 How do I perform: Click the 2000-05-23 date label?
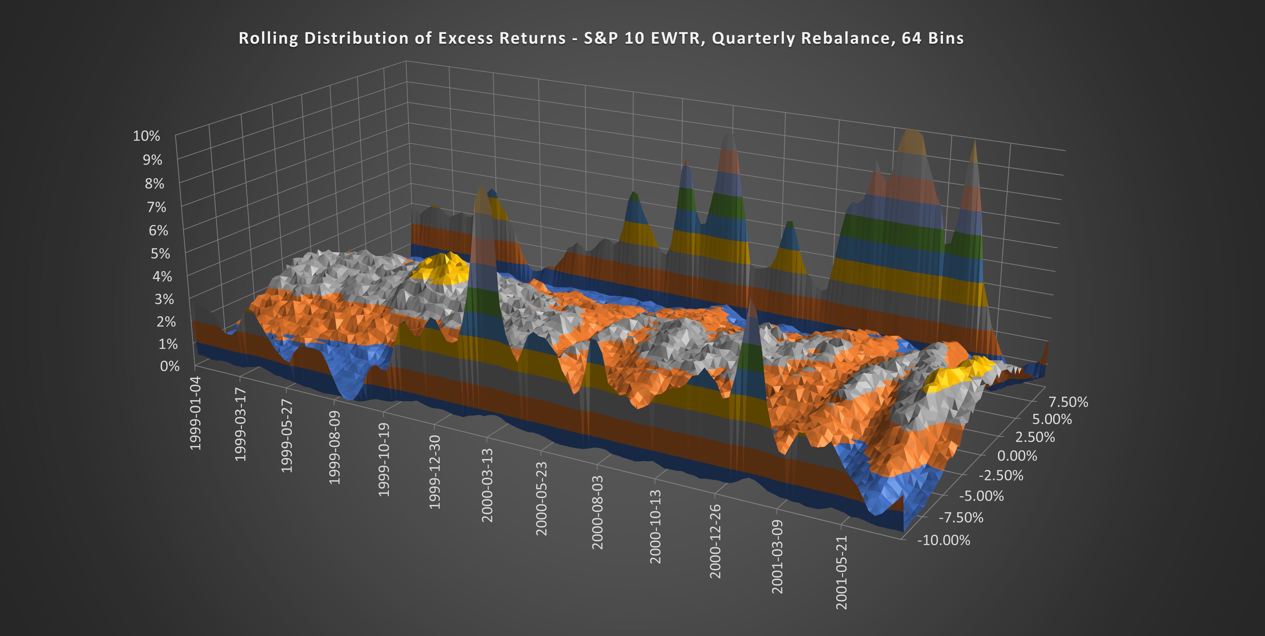point(541,498)
